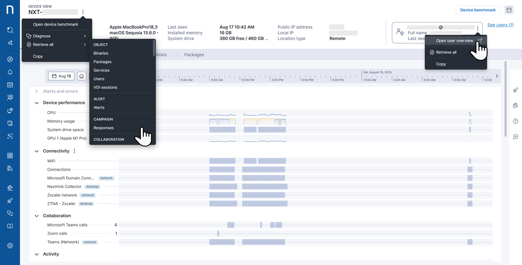The image size is (522, 265).
Task: Click the rocket icon in right panel
Action: (515, 90)
